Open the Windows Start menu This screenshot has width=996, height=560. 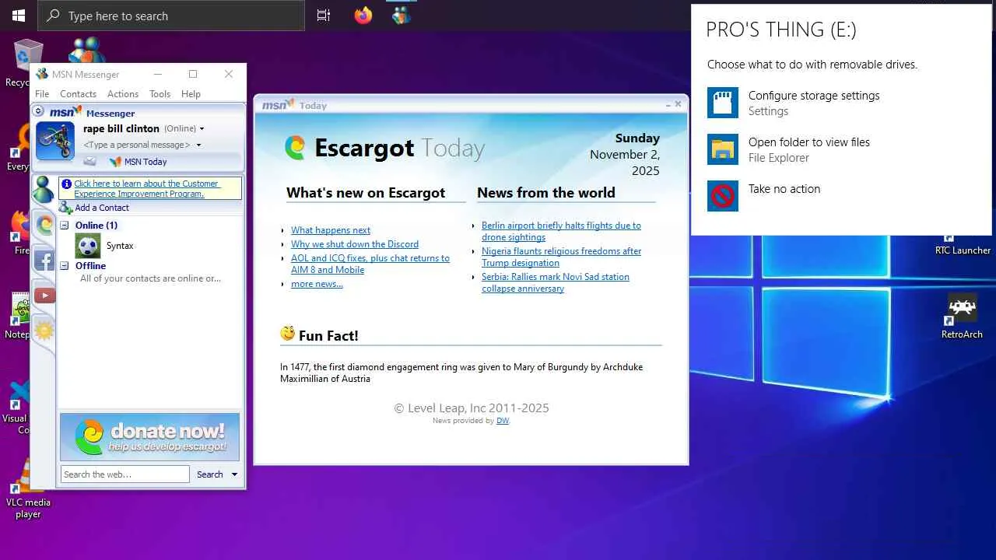[x=19, y=16]
